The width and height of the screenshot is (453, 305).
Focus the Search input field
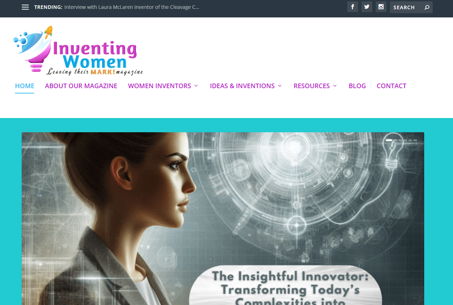coord(407,7)
